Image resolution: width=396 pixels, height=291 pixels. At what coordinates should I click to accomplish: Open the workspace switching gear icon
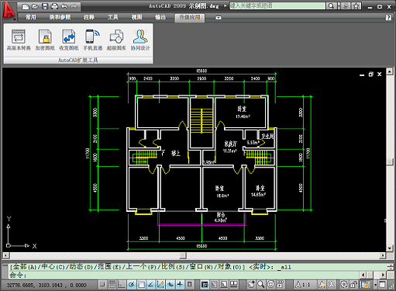344,285
